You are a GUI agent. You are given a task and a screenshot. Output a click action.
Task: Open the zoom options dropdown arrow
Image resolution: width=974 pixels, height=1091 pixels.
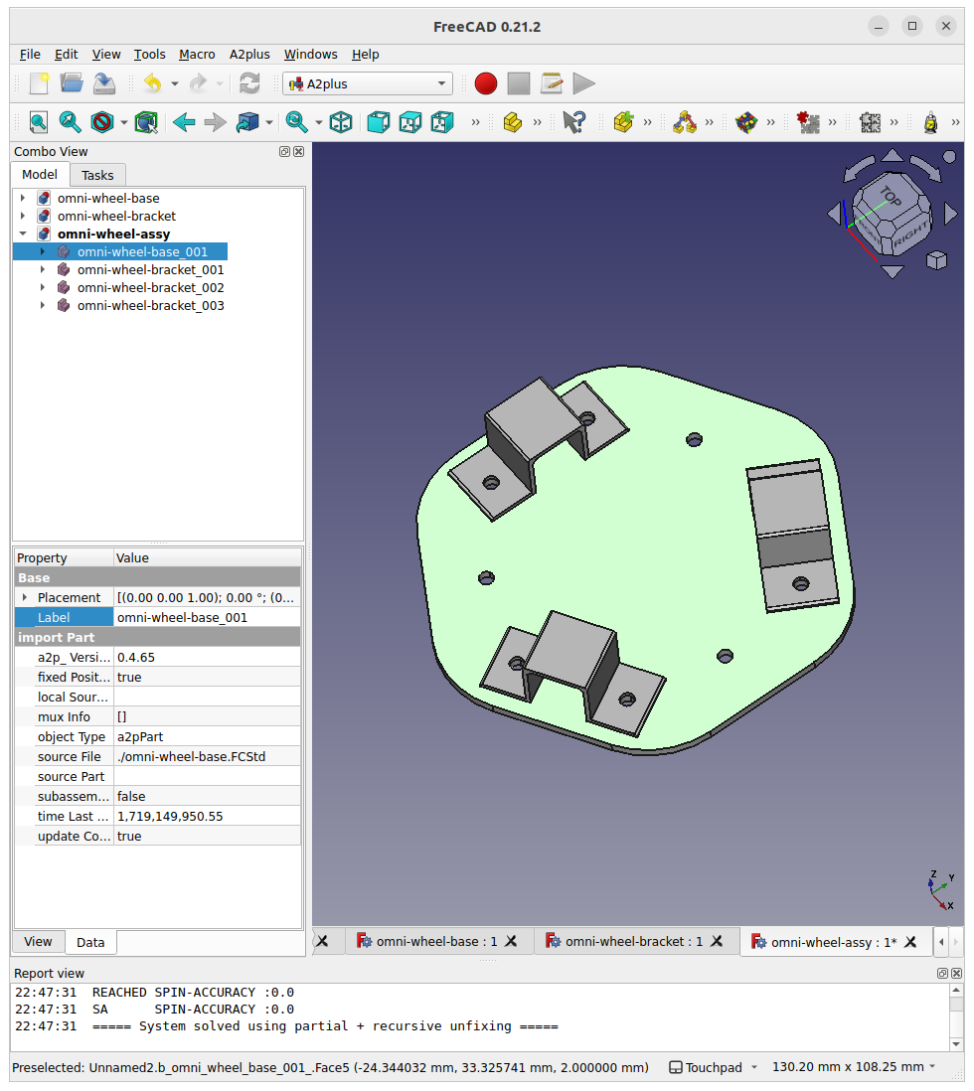point(318,122)
